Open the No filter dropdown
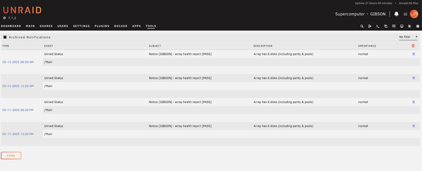 point(408,37)
